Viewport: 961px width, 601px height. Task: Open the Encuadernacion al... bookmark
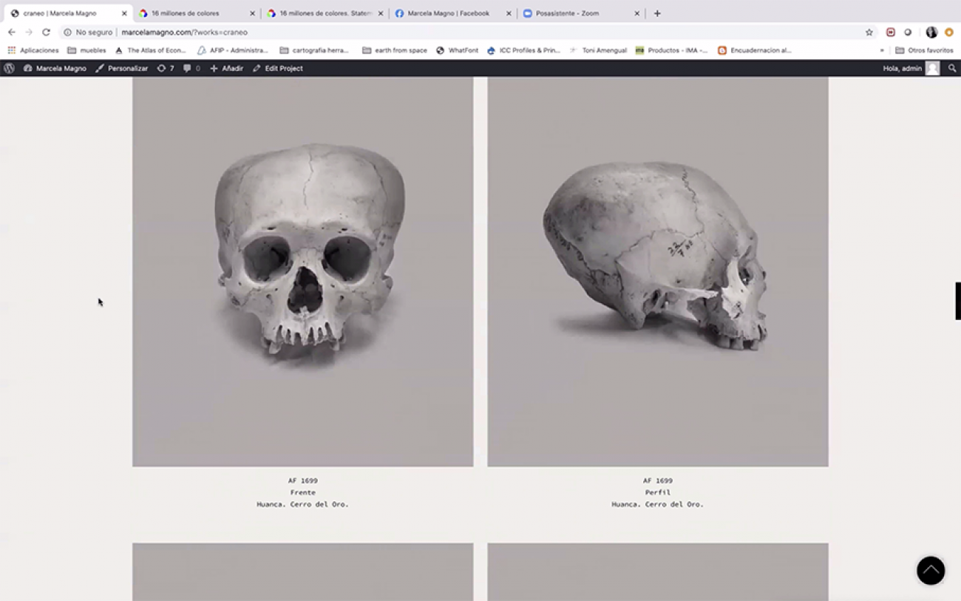(x=755, y=50)
